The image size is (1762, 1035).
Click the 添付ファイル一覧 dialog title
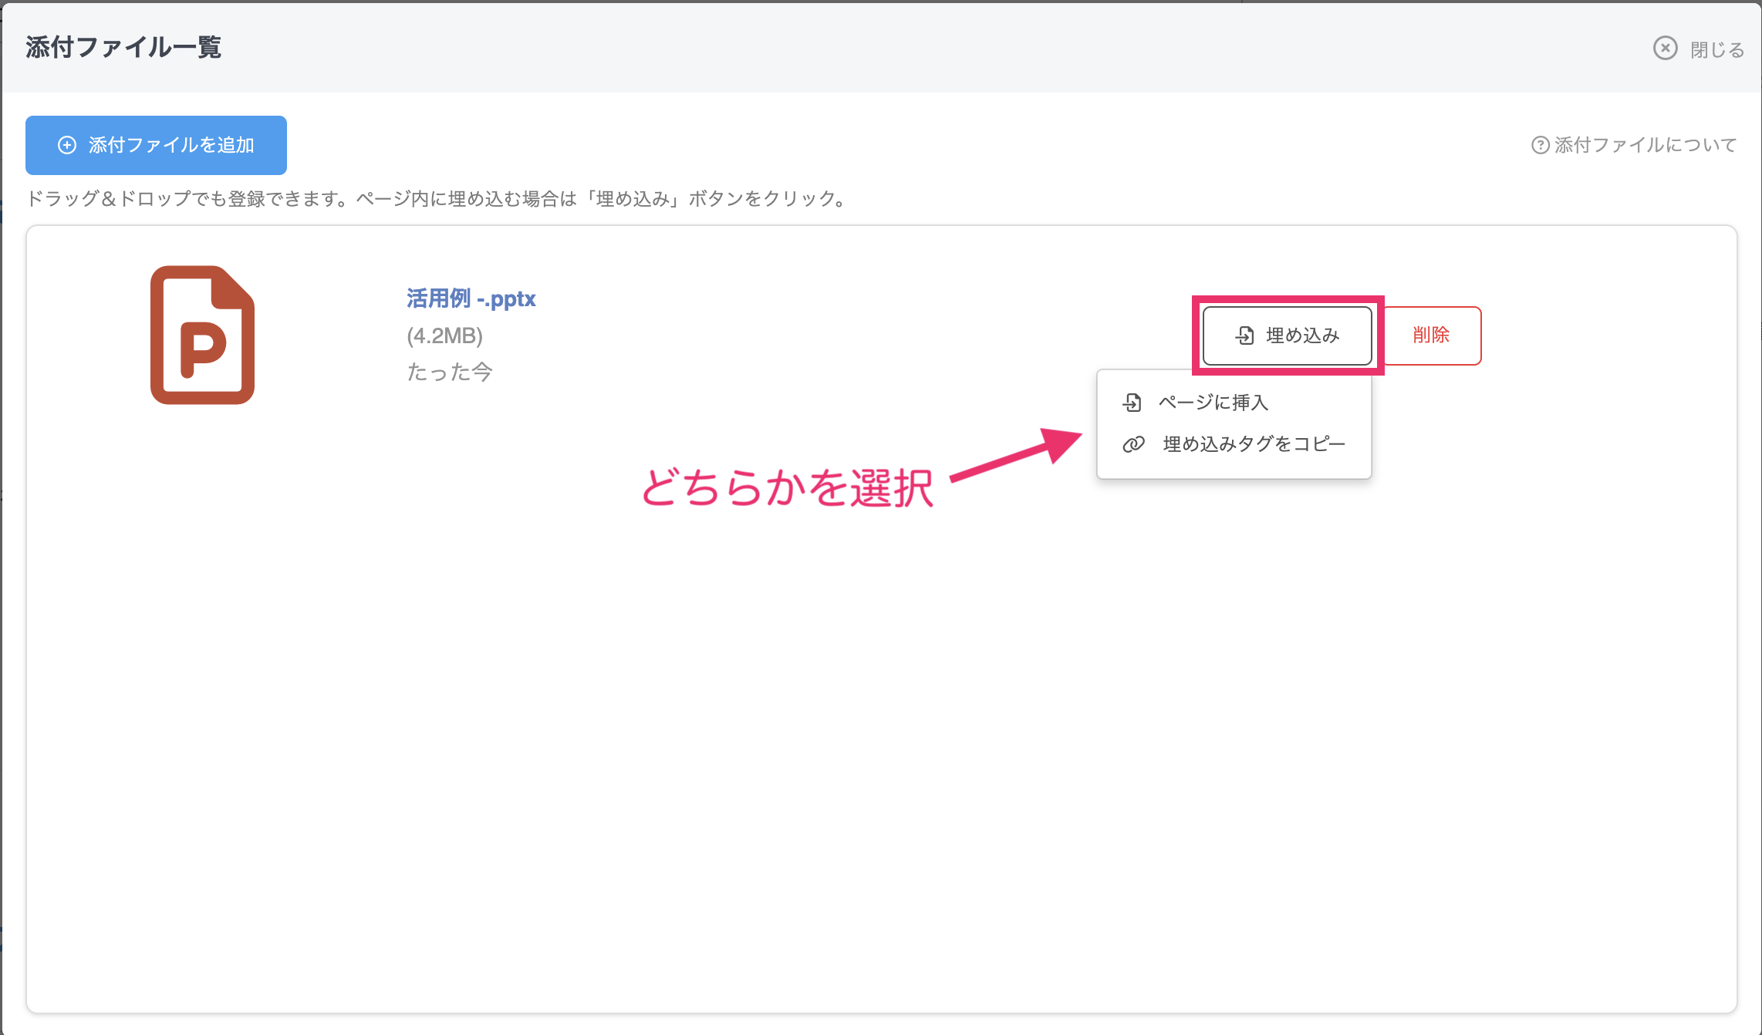(x=123, y=48)
